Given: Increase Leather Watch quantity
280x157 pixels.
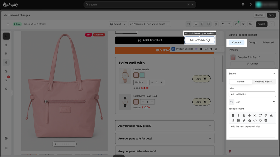Looking at the screenshot, I should (161, 82).
